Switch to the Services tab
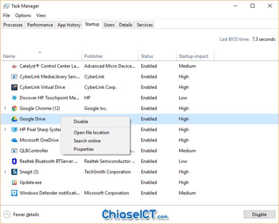Screen dimensions: 279x224 [x=145, y=25]
